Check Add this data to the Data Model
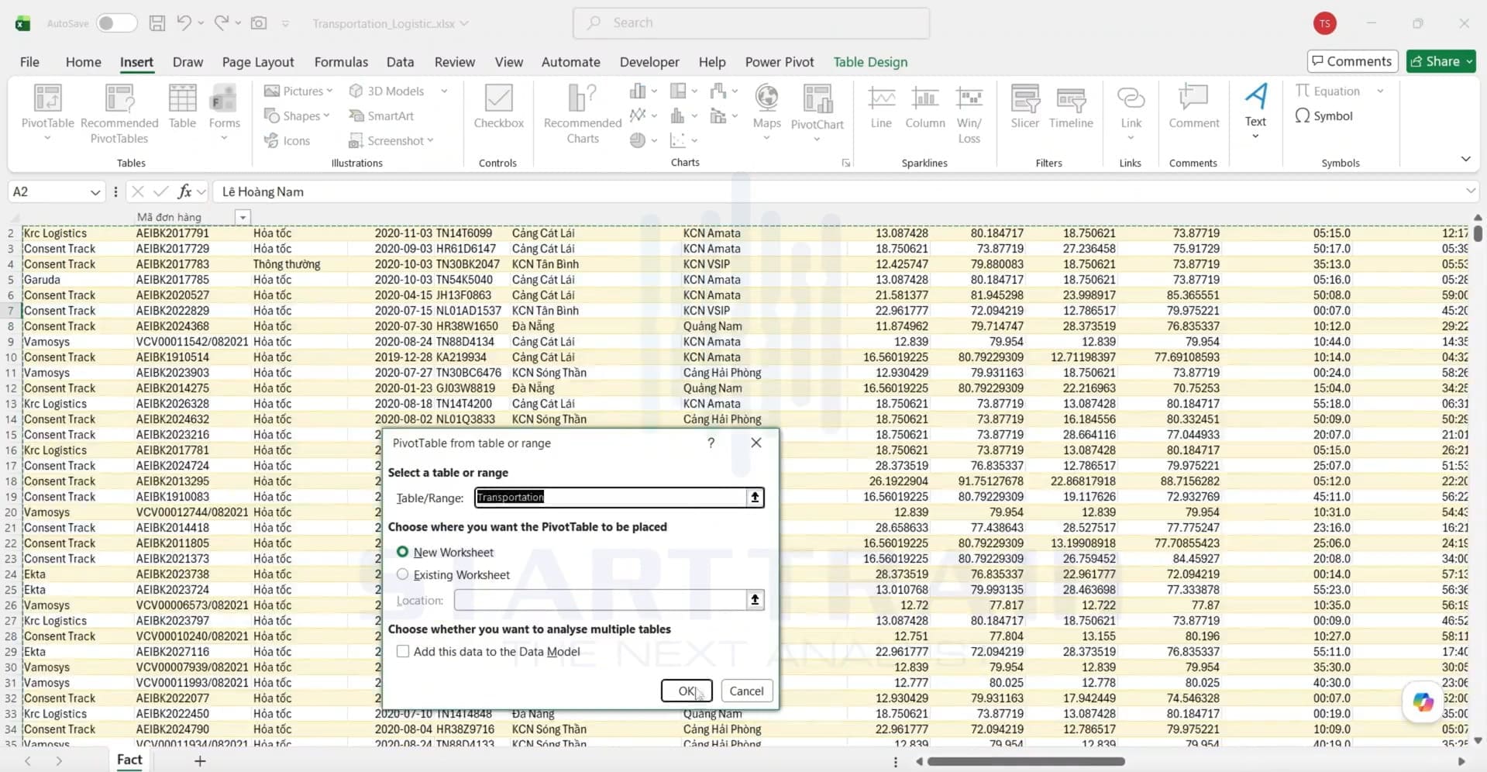 (403, 651)
